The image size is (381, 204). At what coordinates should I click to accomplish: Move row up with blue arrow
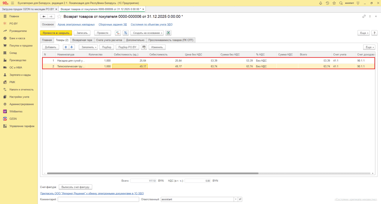point(65,47)
